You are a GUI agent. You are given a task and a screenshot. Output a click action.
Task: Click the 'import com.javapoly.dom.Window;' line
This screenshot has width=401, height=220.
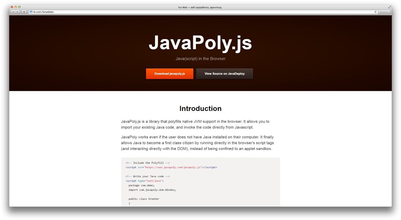[x=152, y=190]
